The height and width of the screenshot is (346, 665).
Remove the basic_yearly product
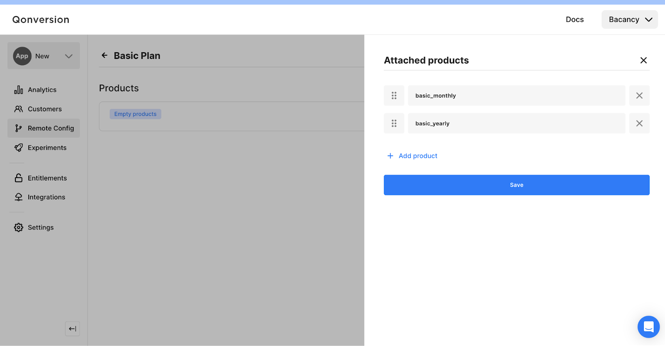coord(639,123)
